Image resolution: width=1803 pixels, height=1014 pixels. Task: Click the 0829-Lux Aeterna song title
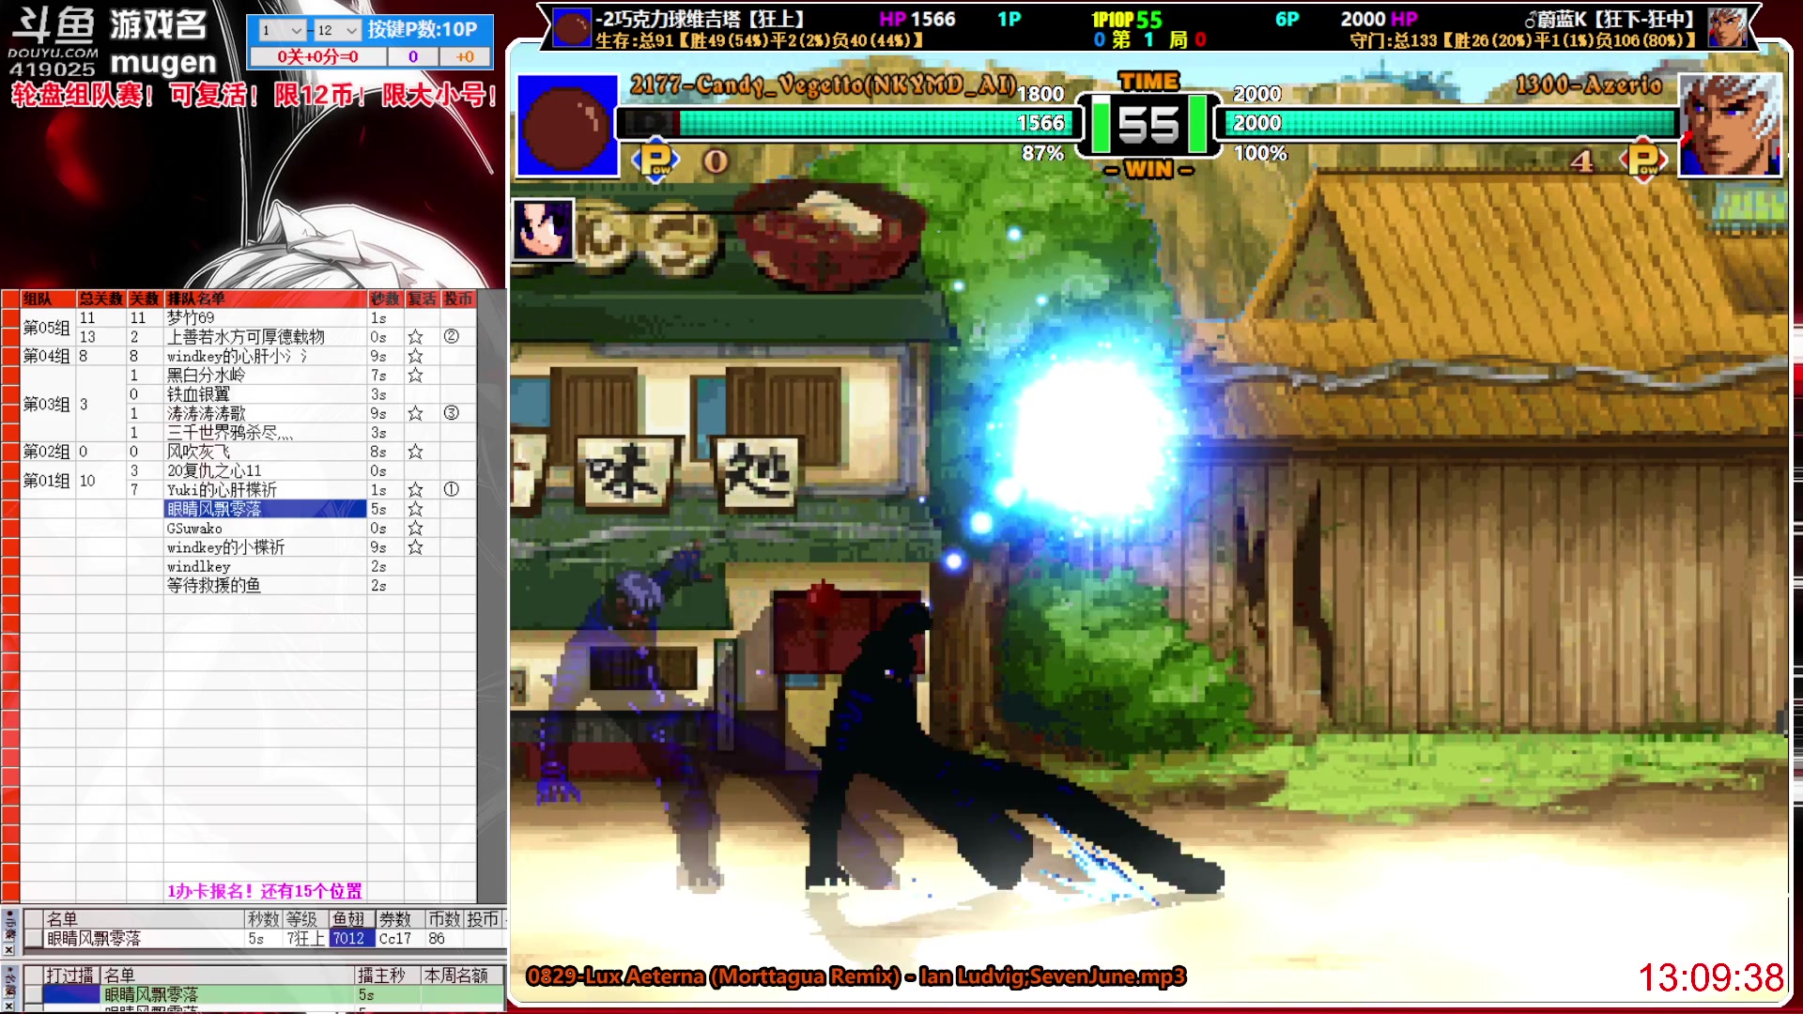pos(855,976)
